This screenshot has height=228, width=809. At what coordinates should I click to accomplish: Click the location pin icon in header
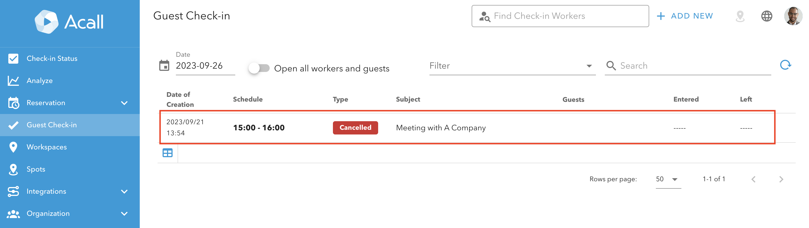[x=740, y=16]
